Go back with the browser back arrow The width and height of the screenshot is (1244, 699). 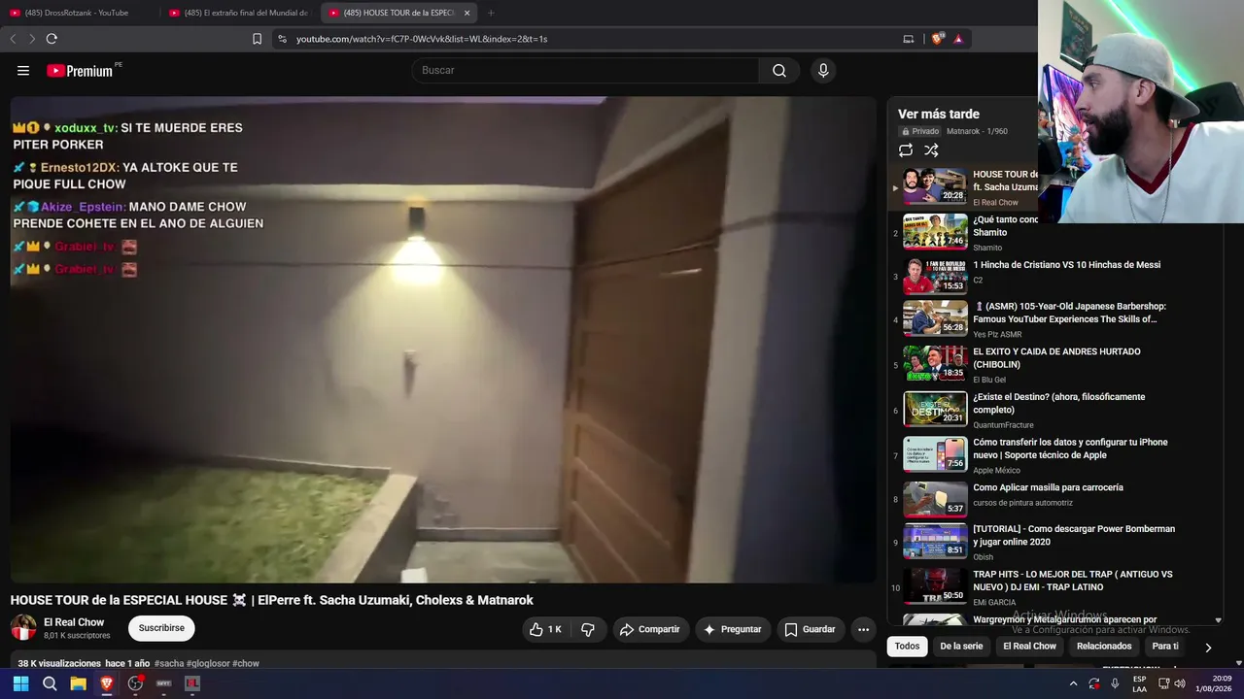(x=13, y=39)
